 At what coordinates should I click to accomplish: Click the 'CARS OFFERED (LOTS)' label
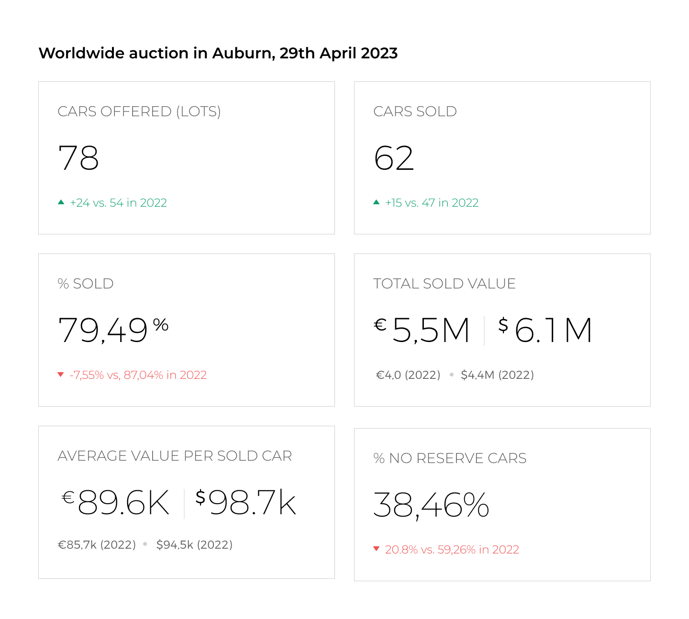[139, 111]
